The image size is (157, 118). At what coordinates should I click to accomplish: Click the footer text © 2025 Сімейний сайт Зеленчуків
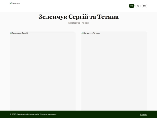[x=24, y=114]
